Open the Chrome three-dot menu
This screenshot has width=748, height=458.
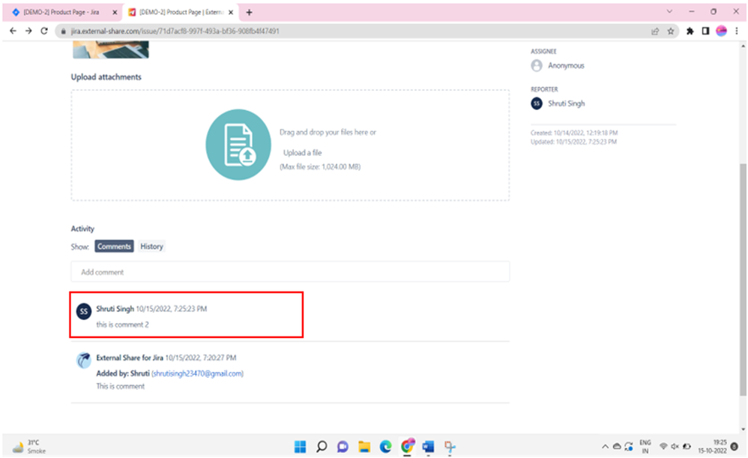pos(737,31)
